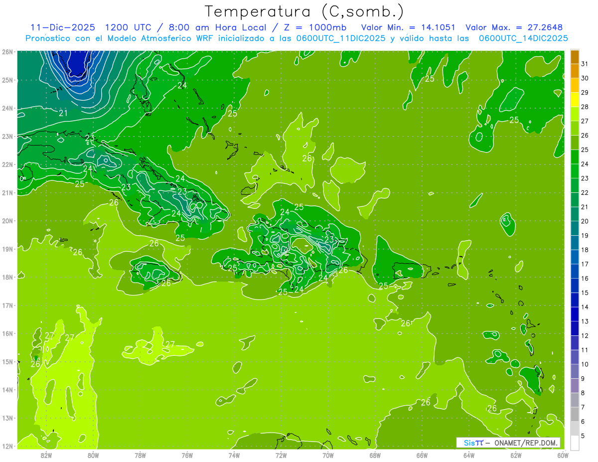Click the "26N" latitude axis label
Screen dimensions: 598x462
click(8, 52)
